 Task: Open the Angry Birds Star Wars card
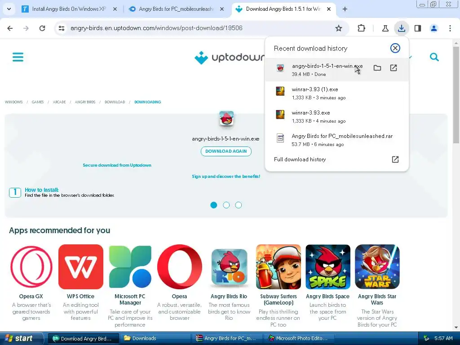click(377, 286)
